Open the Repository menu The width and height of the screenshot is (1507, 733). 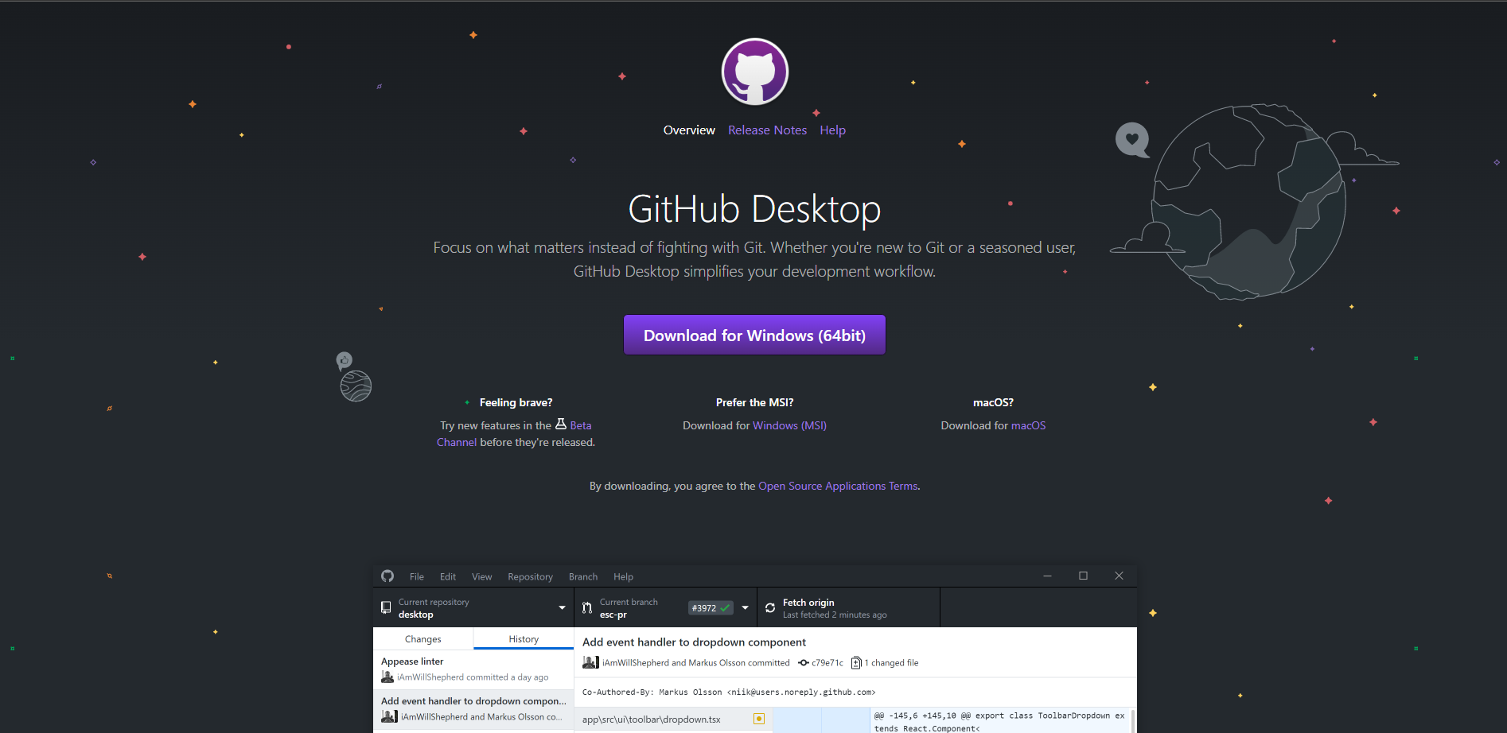530,576
